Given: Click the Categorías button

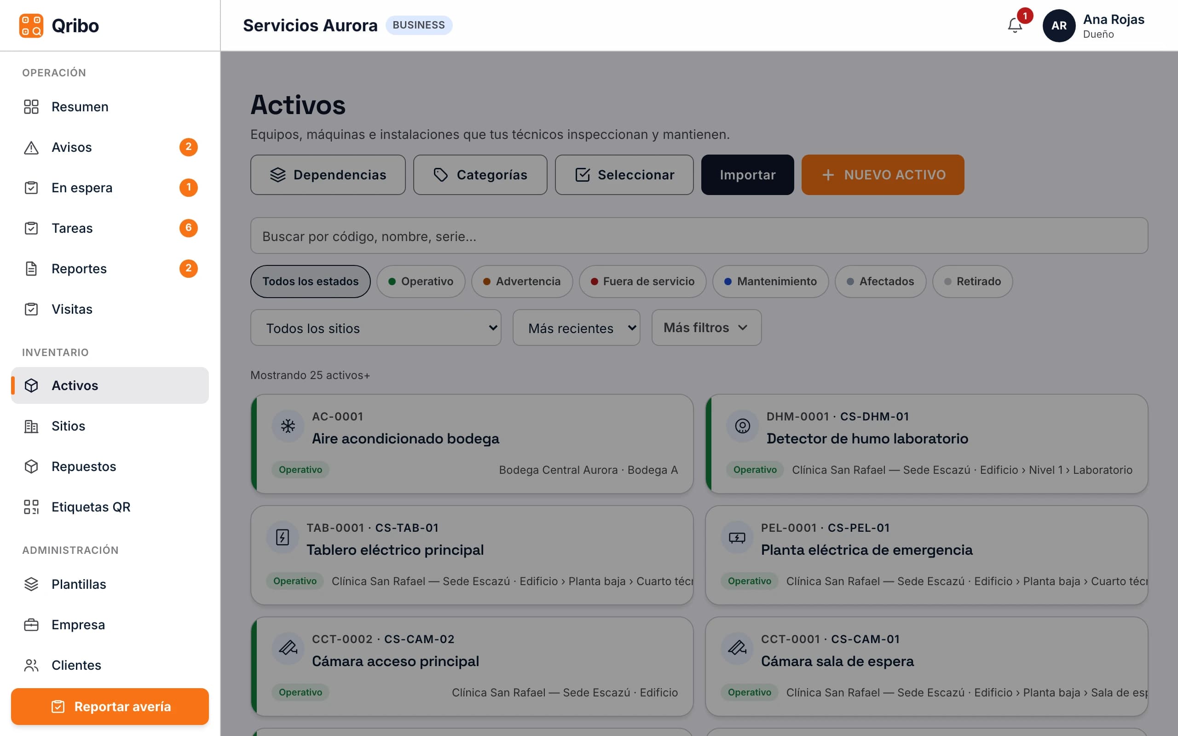Looking at the screenshot, I should coord(480,175).
